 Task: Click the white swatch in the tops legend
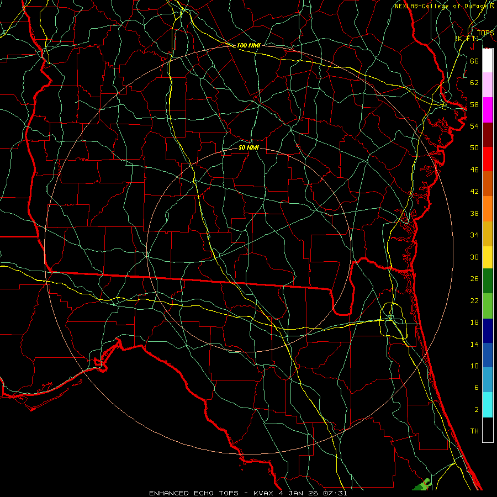point(488,61)
